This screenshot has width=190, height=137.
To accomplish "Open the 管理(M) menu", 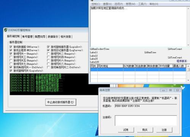I will coord(130,4).
